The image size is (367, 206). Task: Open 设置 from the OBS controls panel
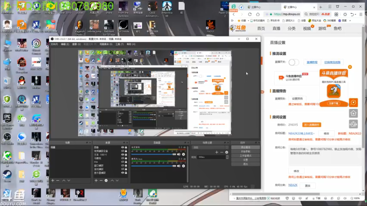pyautogui.click(x=245, y=160)
